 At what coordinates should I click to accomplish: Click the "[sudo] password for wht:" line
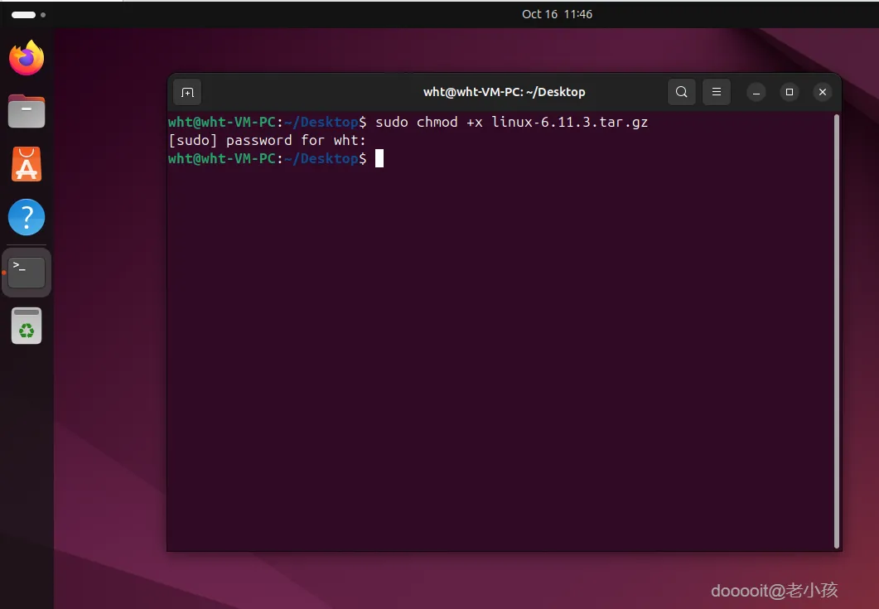267,140
